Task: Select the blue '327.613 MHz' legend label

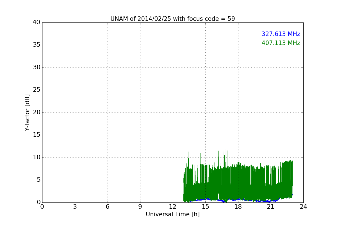Action: pyautogui.click(x=281, y=34)
